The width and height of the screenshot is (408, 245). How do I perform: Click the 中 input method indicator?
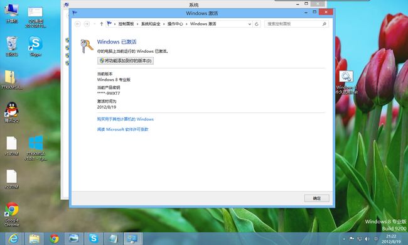click(x=376, y=239)
